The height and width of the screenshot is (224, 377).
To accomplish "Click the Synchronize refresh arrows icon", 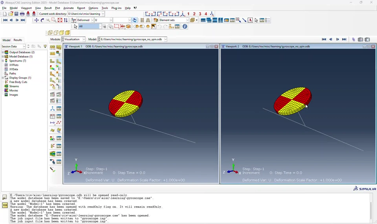I will pos(135,20).
